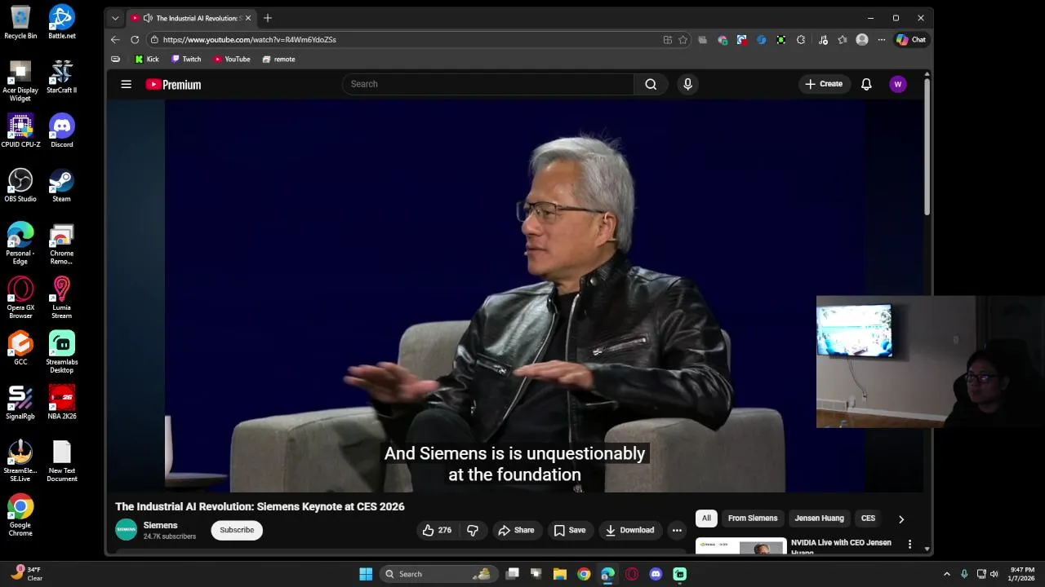
Task: Reload the YouTube page
Action: [x=135, y=39]
